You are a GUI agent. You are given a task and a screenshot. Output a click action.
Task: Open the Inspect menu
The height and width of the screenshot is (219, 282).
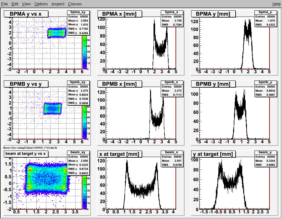(58, 4)
